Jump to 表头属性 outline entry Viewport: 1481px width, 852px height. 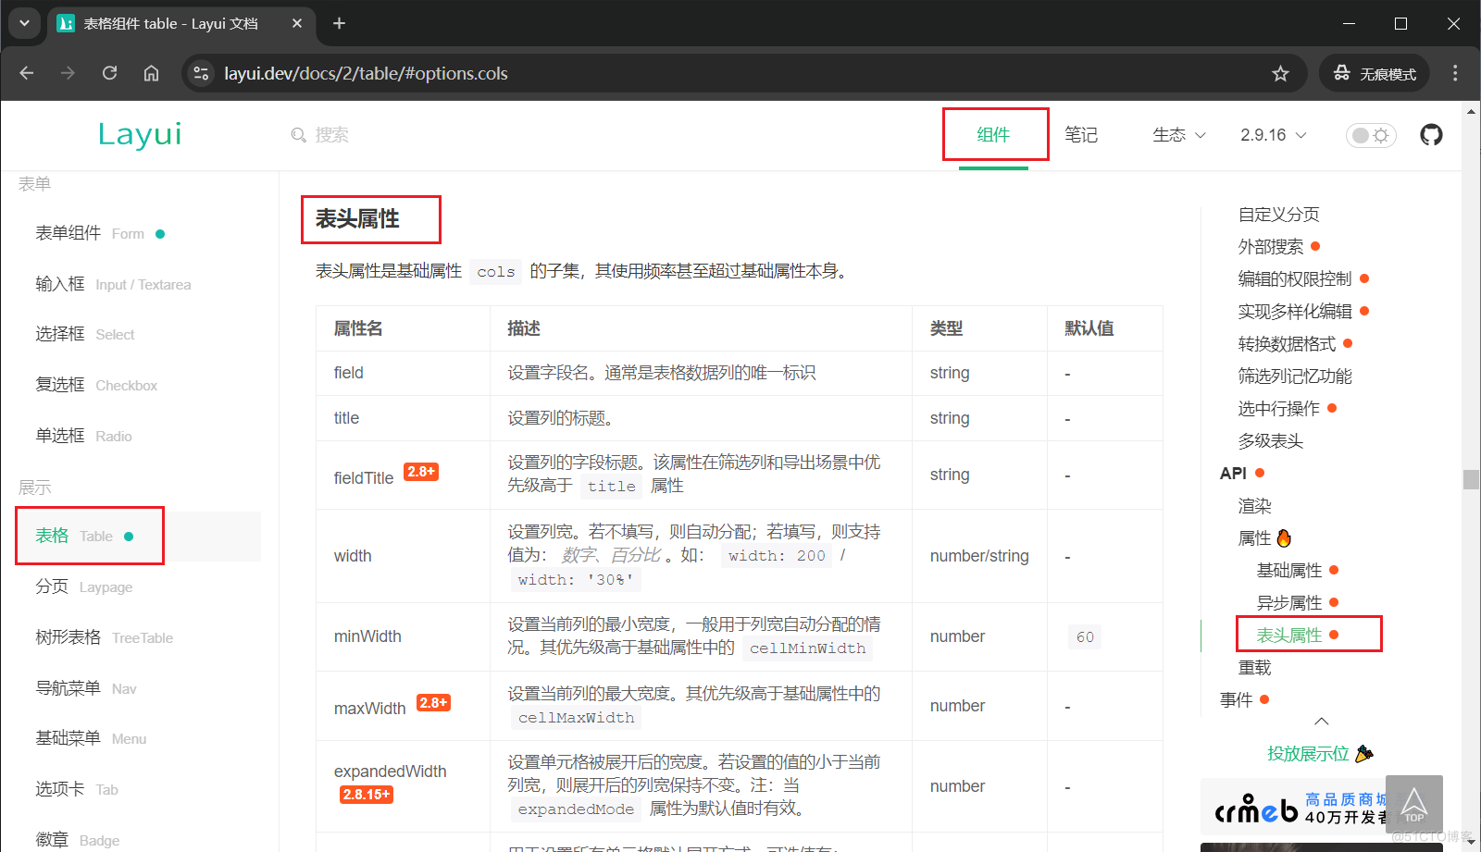(x=1288, y=636)
